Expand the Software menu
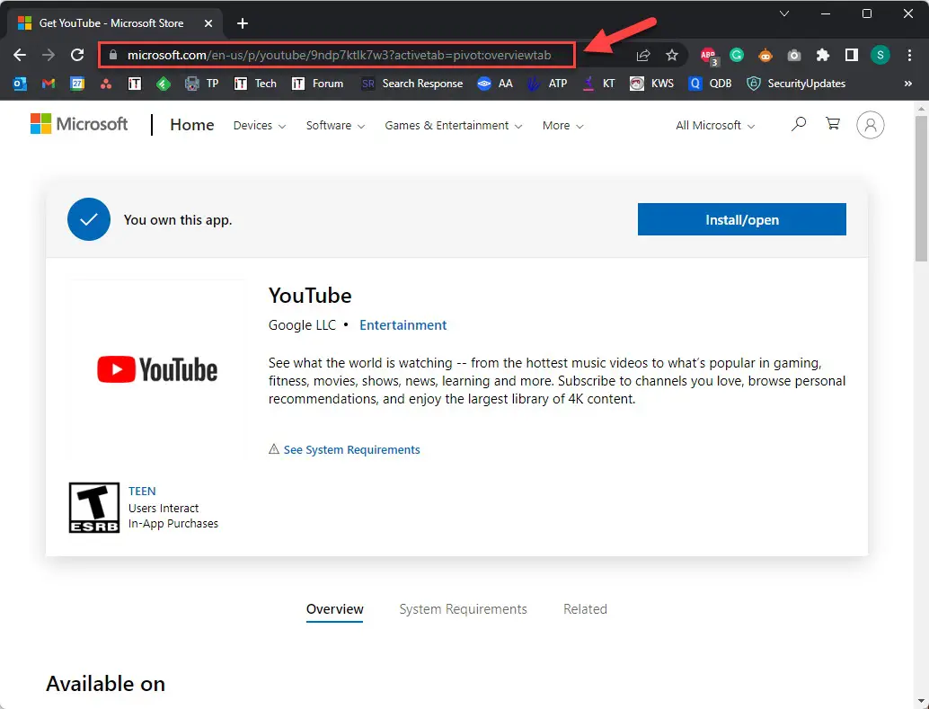Image resolution: width=929 pixels, height=709 pixels. (x=335, y=126)
